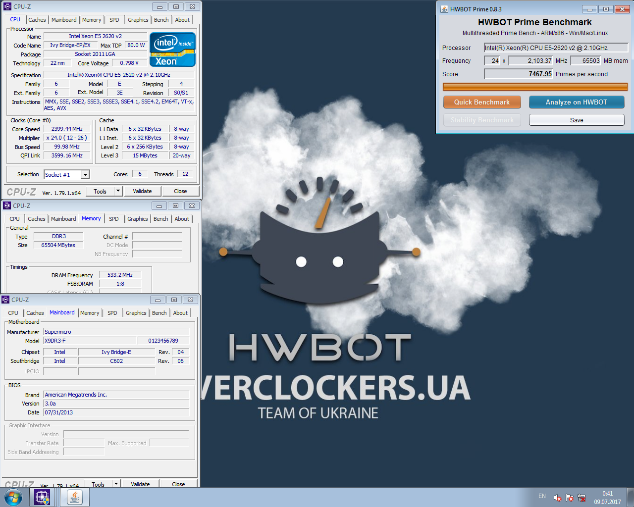
Task: Click the Intel Xeon logo badge
Action: pos(172,50)
